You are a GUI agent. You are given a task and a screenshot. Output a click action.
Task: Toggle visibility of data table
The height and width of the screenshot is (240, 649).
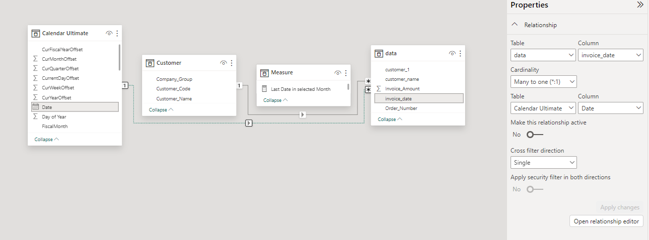(x=452, y=53)
